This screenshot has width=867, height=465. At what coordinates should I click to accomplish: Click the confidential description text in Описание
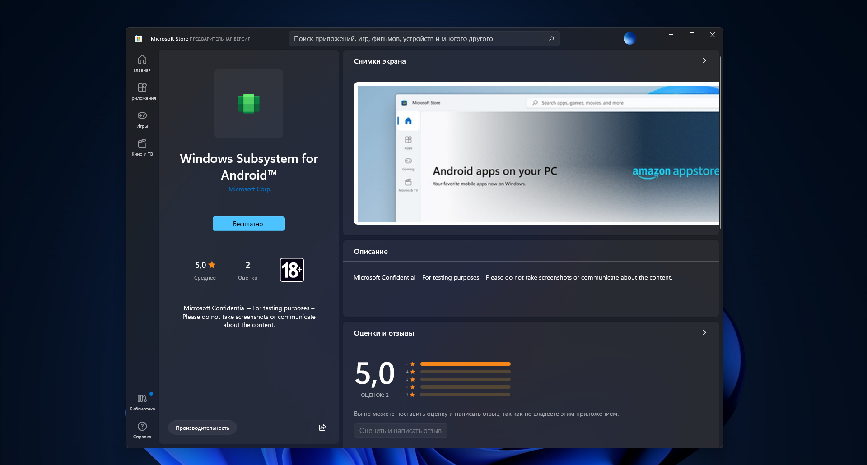click(x=513, y=278)
